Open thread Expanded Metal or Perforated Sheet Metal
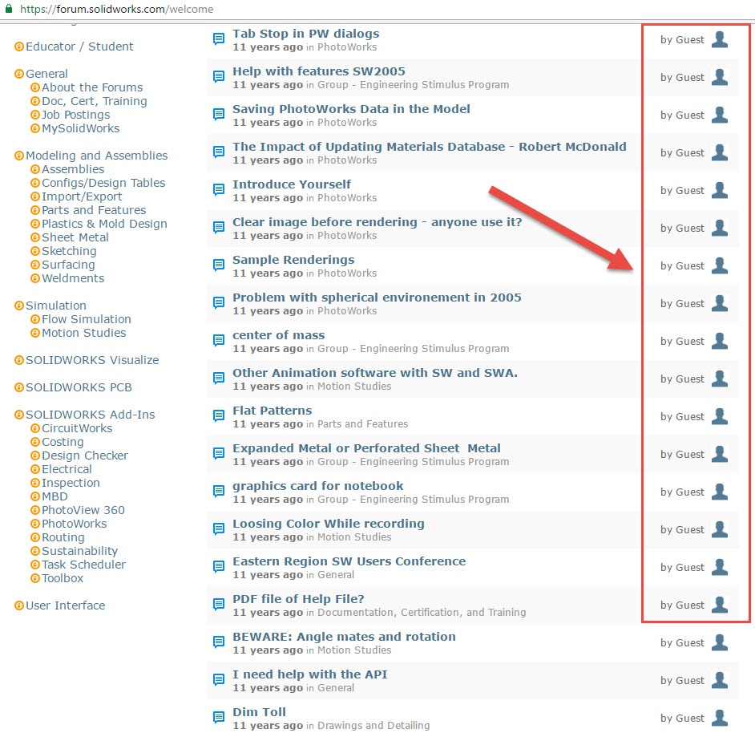The height and width of the screenshot is (737, 755). (x=366, y=448)
